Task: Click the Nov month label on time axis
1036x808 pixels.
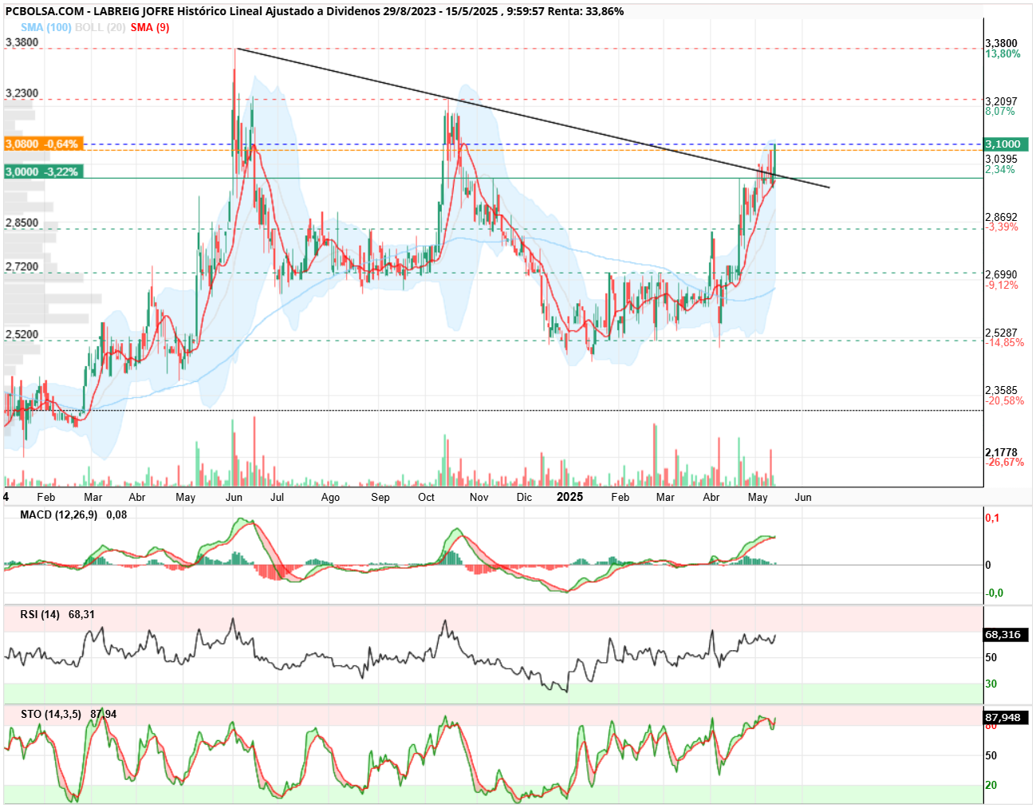Action: [x=479, y=497]
